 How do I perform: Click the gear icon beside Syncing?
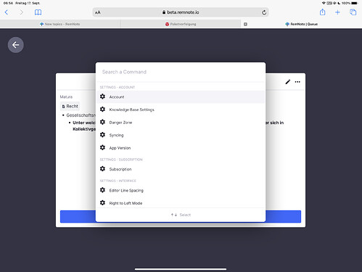coord(102,135)
